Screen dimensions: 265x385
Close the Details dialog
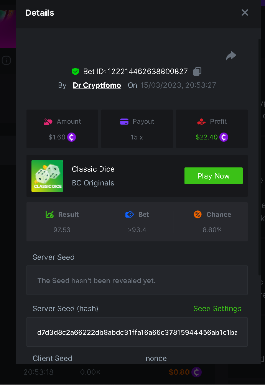(x=245, y=13)
